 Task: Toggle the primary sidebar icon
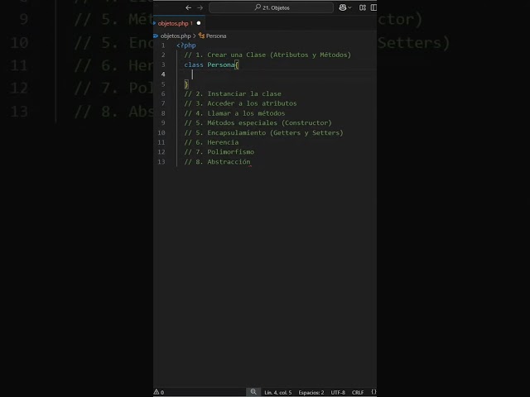pyautogui.click(x=373, y=7)
